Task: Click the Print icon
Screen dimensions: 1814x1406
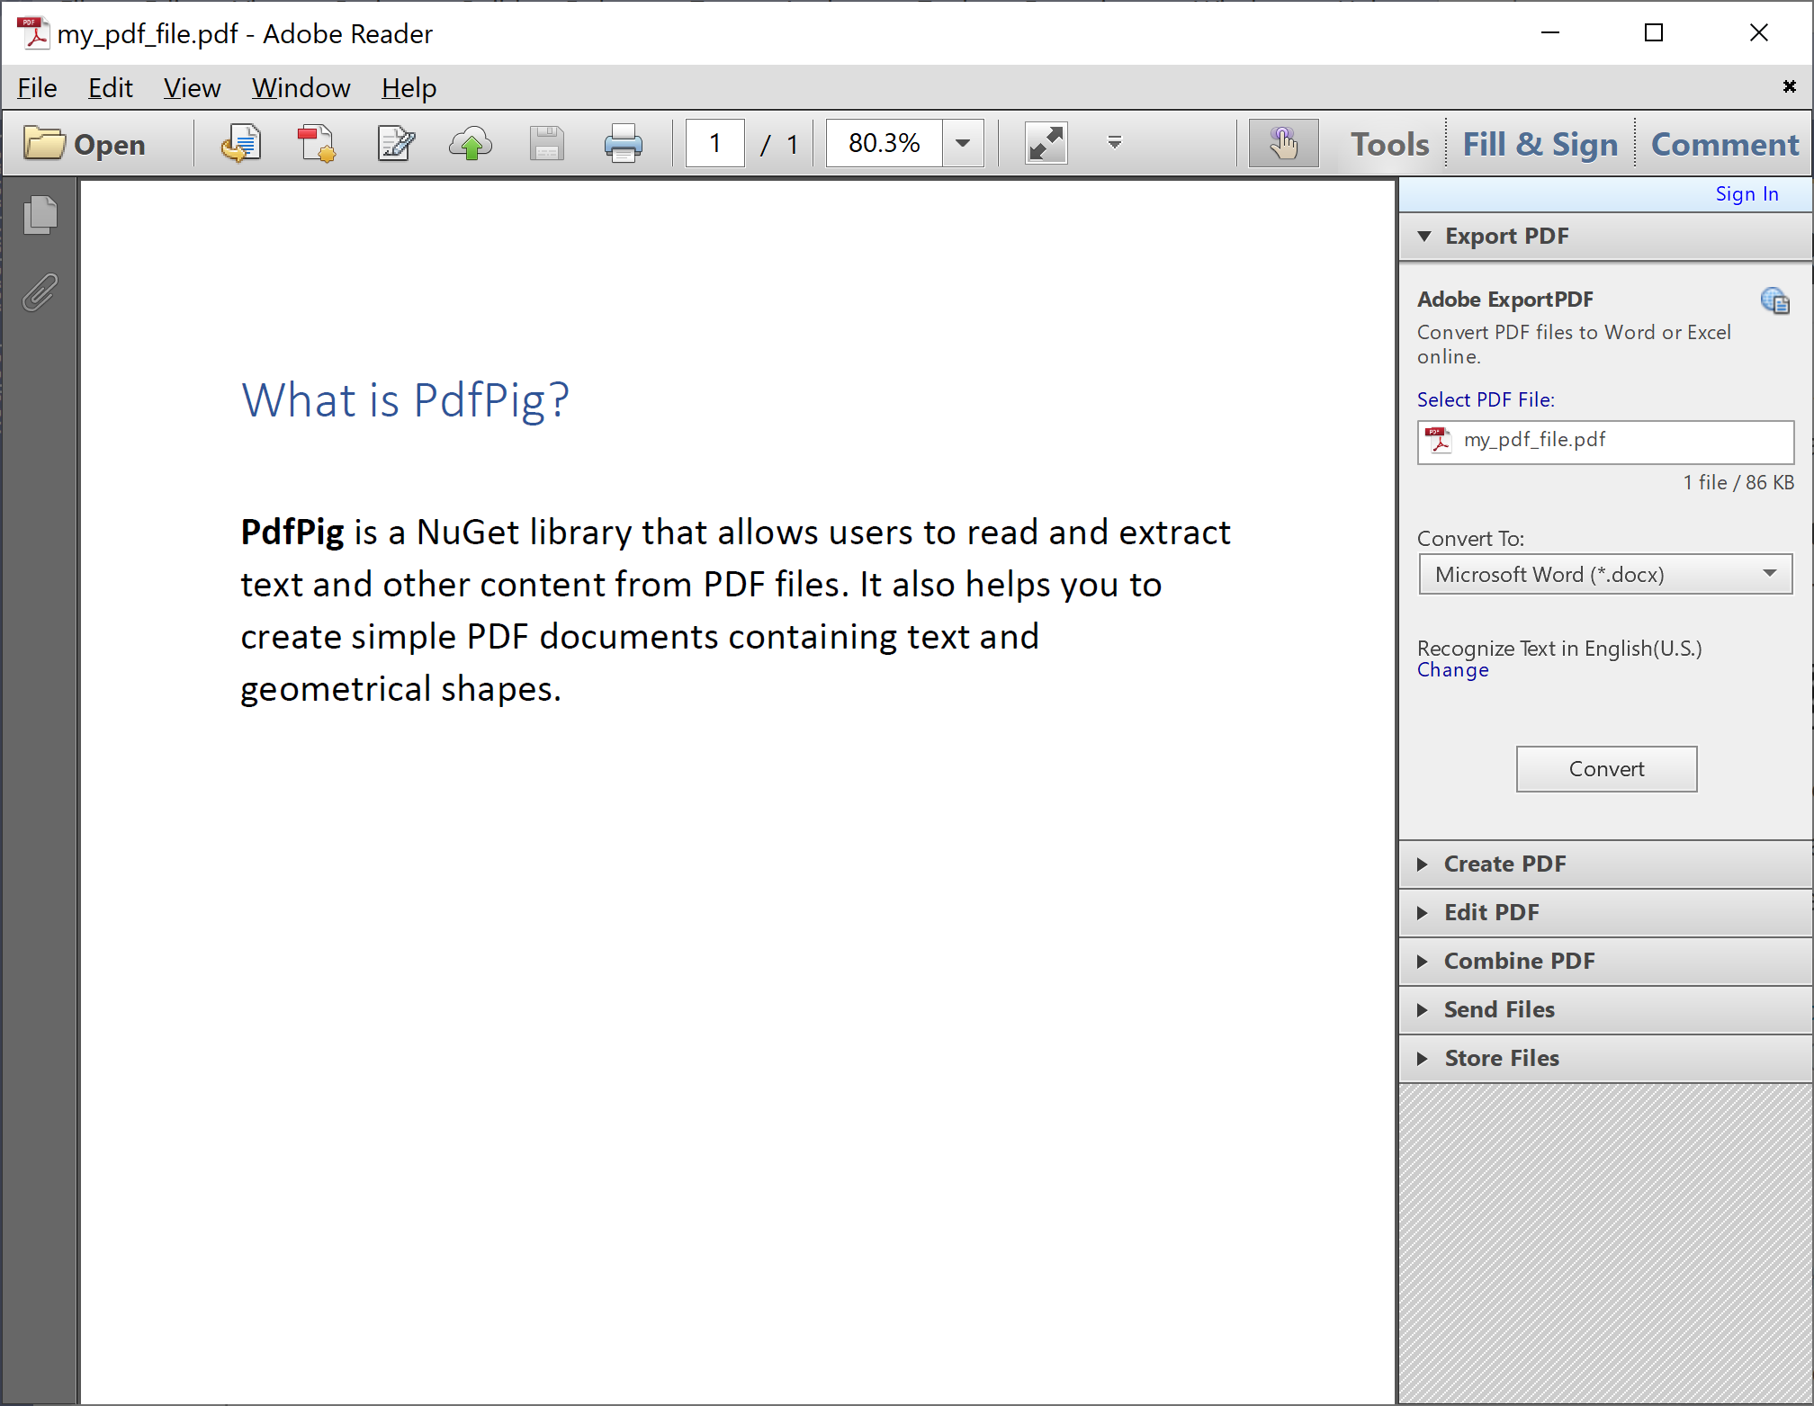Action: click(x=623, y=144)
